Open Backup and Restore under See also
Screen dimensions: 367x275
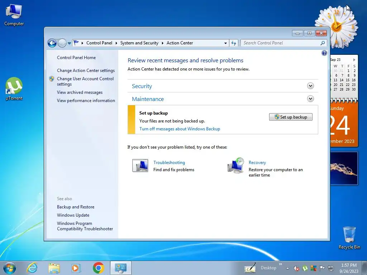tap(76, 207)
